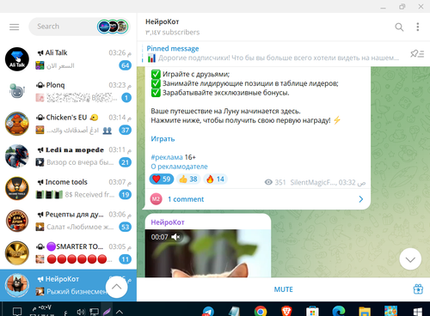Click the 1 unread badge on Plonq

[x=126, y=98]
